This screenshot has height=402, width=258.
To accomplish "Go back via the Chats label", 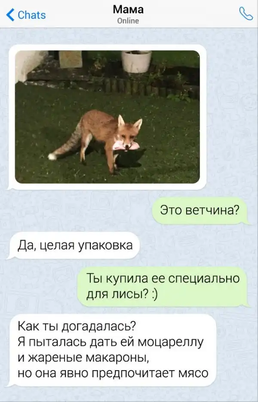I will point(31,15).
